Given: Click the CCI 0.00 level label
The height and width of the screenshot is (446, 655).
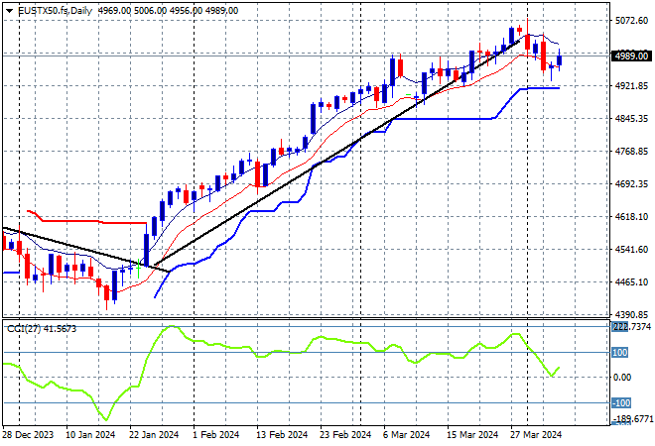Looking at the screenshot, I should pos(621,378).
